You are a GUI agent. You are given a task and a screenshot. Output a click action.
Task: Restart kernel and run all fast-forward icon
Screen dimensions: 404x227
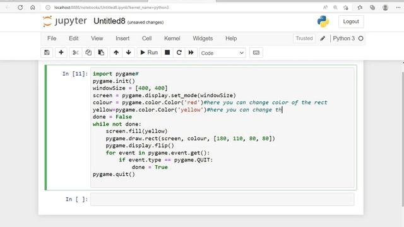[191, 52]
